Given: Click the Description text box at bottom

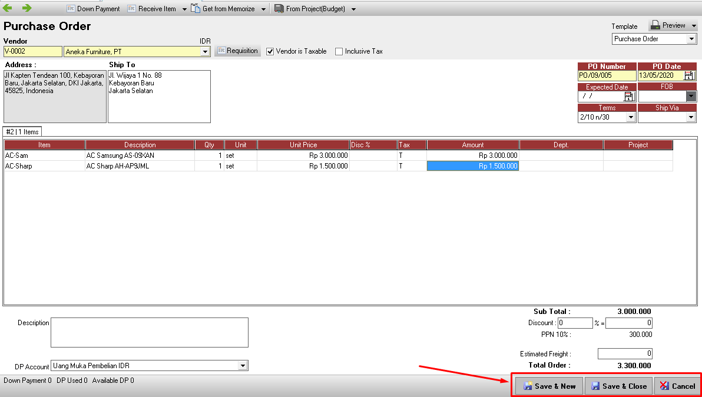Looking at the screenshot, I should [x=150, y=333].
